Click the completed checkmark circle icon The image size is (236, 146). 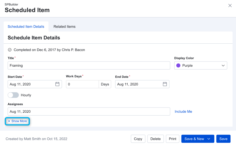(x=10, y=50)
